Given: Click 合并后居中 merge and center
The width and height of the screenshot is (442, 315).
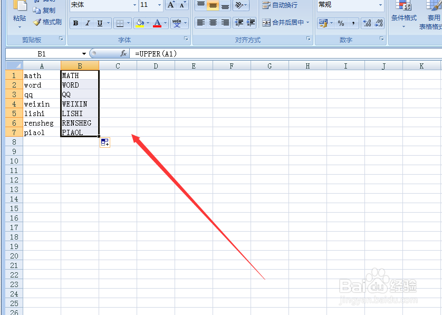Looking at the screenshot, I should point(283,23).
